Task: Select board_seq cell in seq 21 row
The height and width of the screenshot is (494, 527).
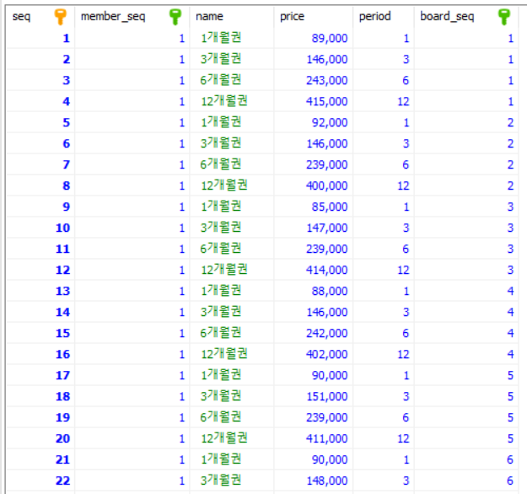Action: pyautogui.click(x=466, y=459)
